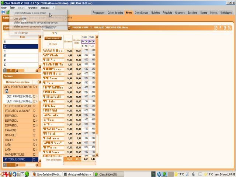This screenshot has width=236, height=177.
Task: Click the HP tray icon
Action: pyautogui.click(x=159, y=174)
